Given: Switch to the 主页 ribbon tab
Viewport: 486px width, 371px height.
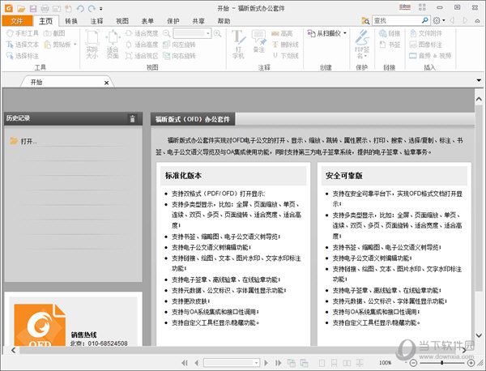Looking at the screenshot, I should coord(46,21).
